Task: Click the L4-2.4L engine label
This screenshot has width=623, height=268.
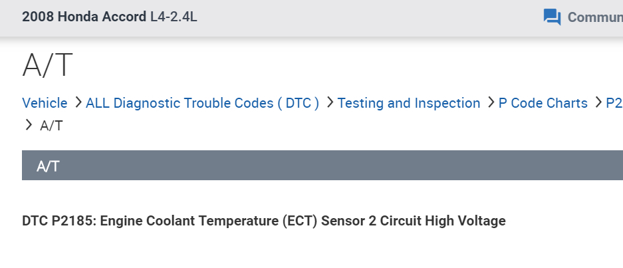Action: [174, 17]
